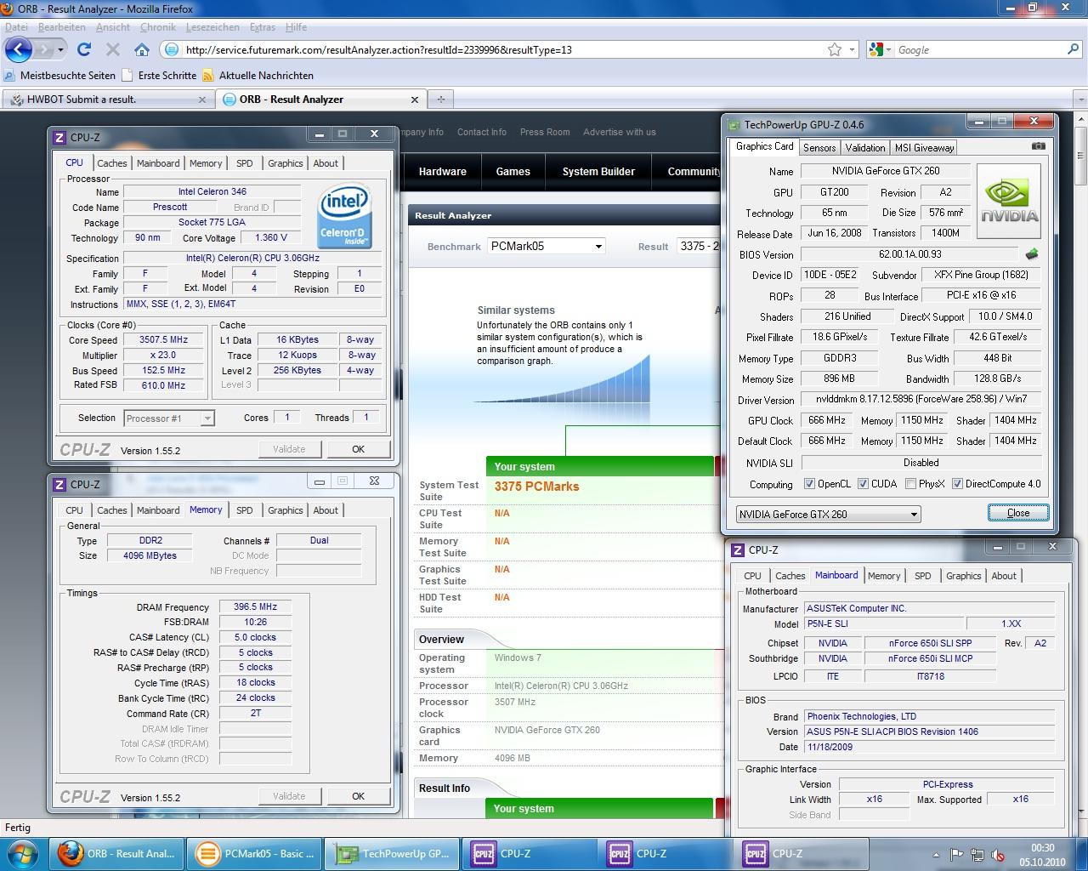Toggle the DirectCompute 4.0 checkbox
Screen dimensions: 1088x871
[x=957, y=483]
